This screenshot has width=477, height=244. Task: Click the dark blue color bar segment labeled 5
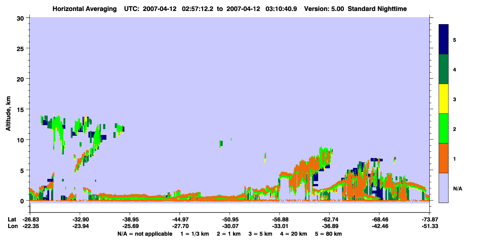[444, 40]
